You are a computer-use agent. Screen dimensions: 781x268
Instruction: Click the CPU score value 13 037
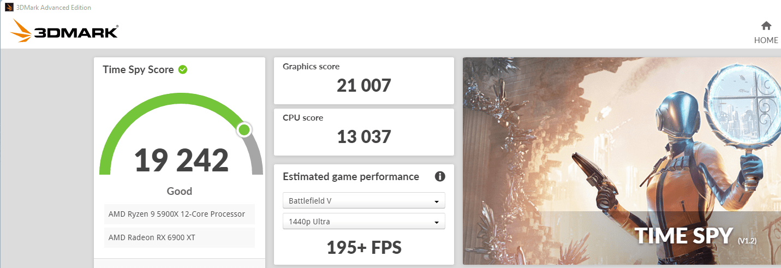(364, 136)
